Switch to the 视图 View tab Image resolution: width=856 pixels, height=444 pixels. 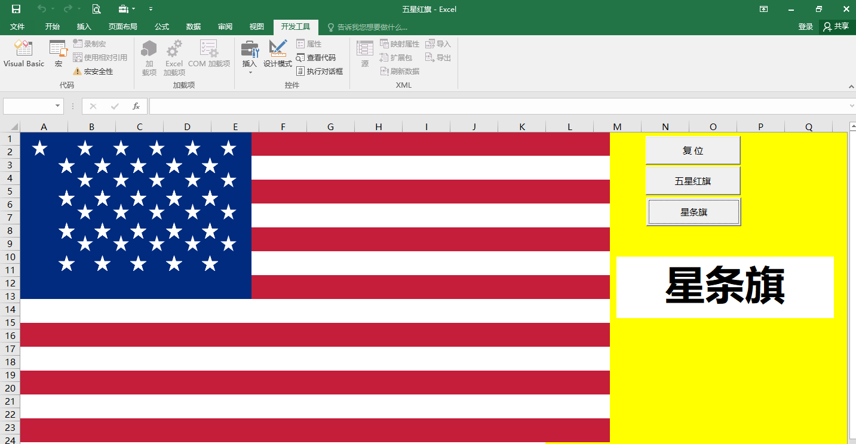[257, 27]
